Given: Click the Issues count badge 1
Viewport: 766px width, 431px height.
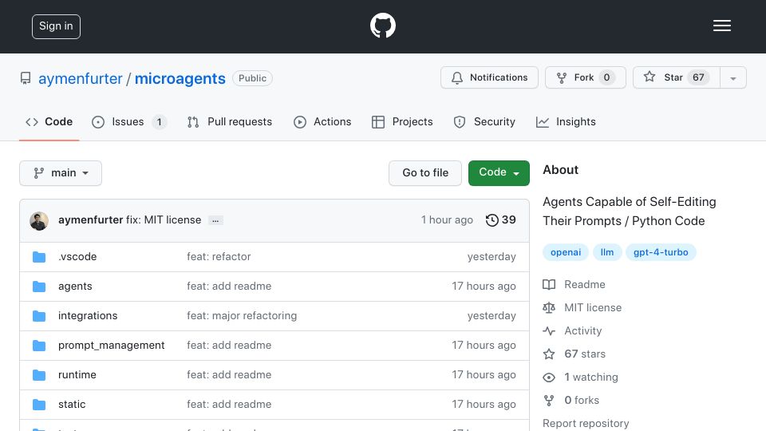Looking at the screenshot, I should click(x=159, y=121).
